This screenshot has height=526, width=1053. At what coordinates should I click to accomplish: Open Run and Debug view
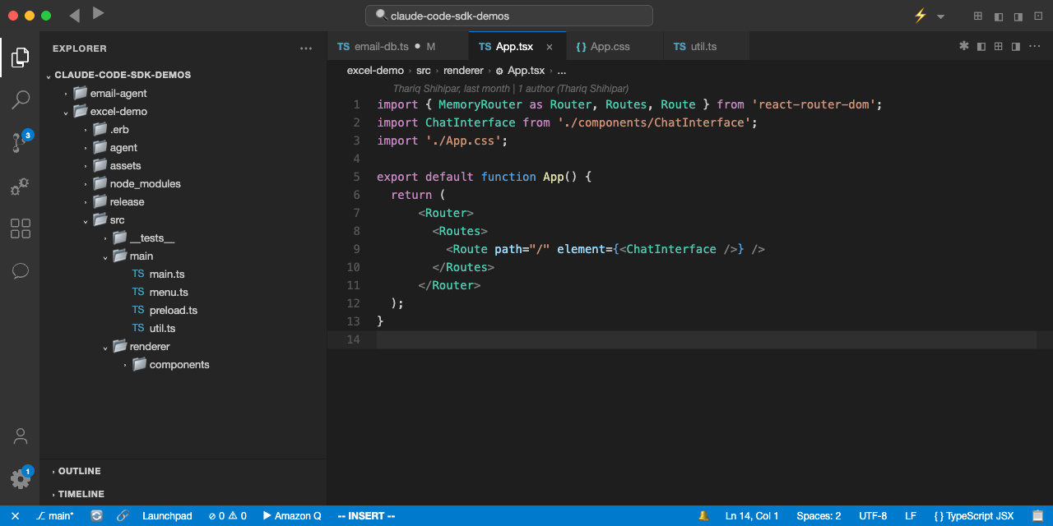coord(21,186)
